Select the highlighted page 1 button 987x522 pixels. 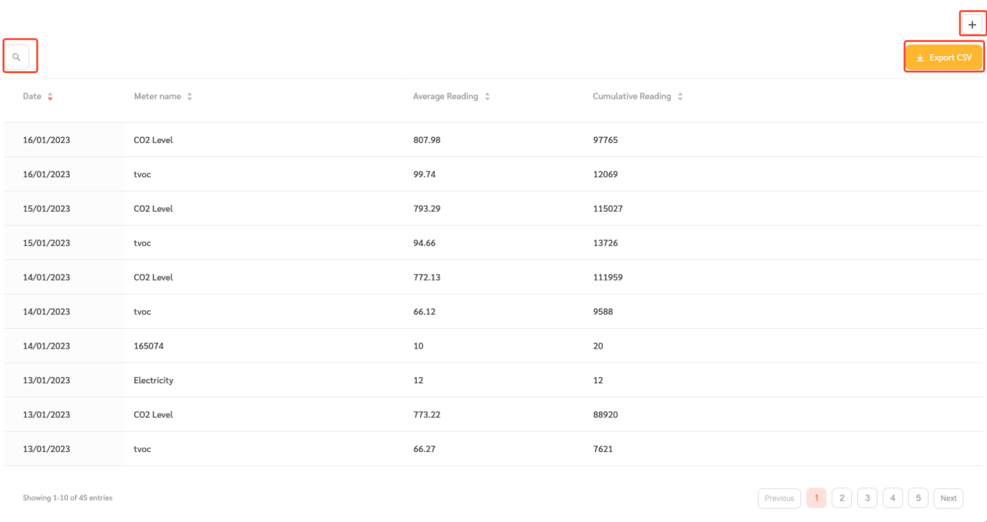click(816, 498)
